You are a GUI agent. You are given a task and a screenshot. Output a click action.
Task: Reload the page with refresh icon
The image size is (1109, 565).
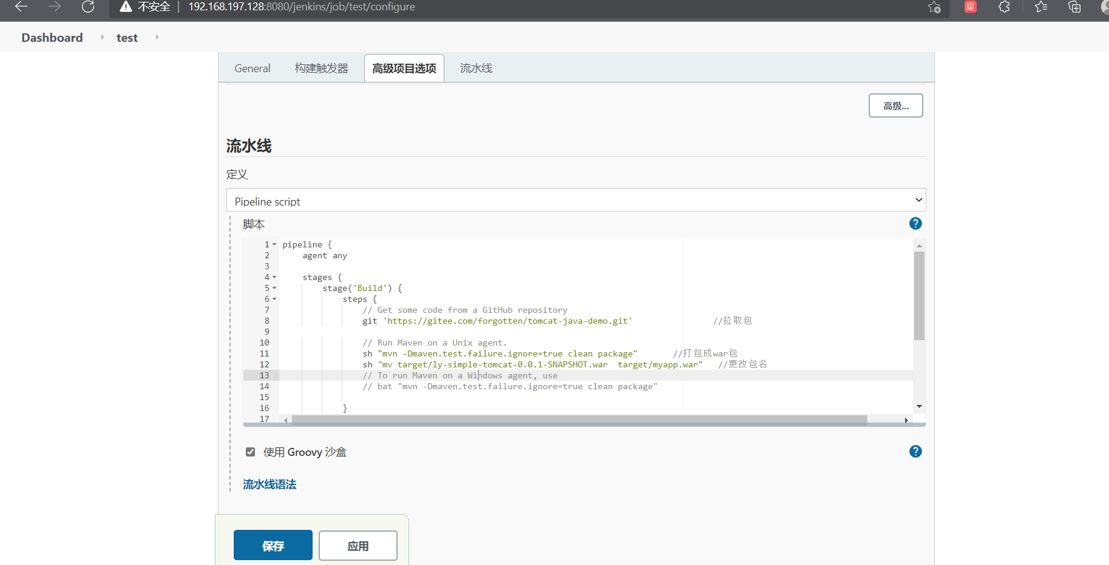click(88, 7)
